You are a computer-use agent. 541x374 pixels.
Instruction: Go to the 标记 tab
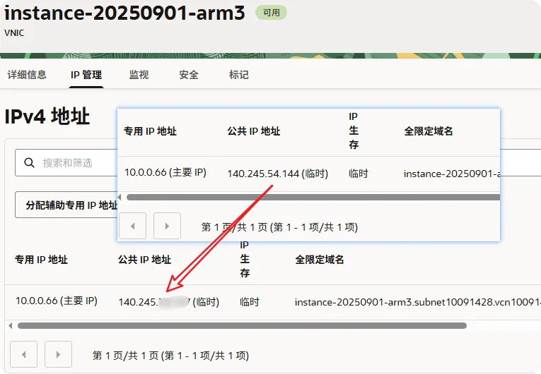click(x=239, y=75)
